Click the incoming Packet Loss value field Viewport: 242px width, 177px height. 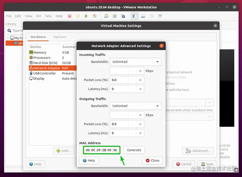[x=119, y=80]
